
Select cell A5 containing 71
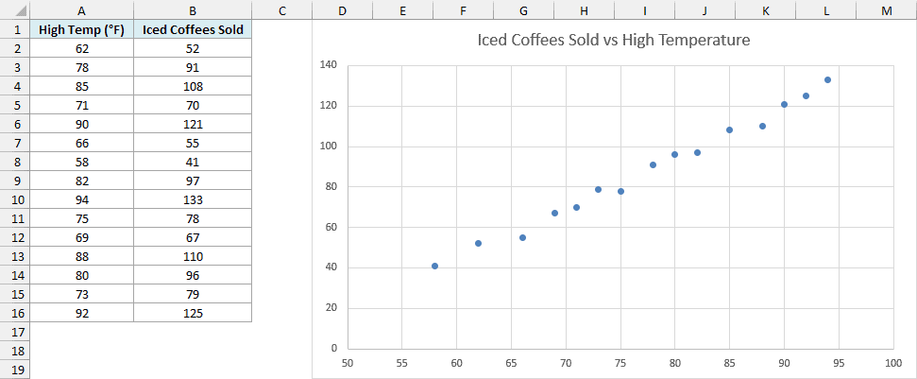(81, 105)
